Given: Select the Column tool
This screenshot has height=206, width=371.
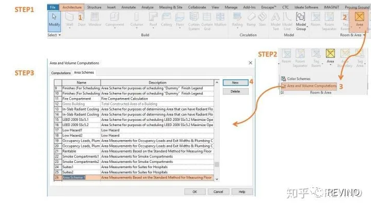Looking at the screenshot, I should point(136,20).
